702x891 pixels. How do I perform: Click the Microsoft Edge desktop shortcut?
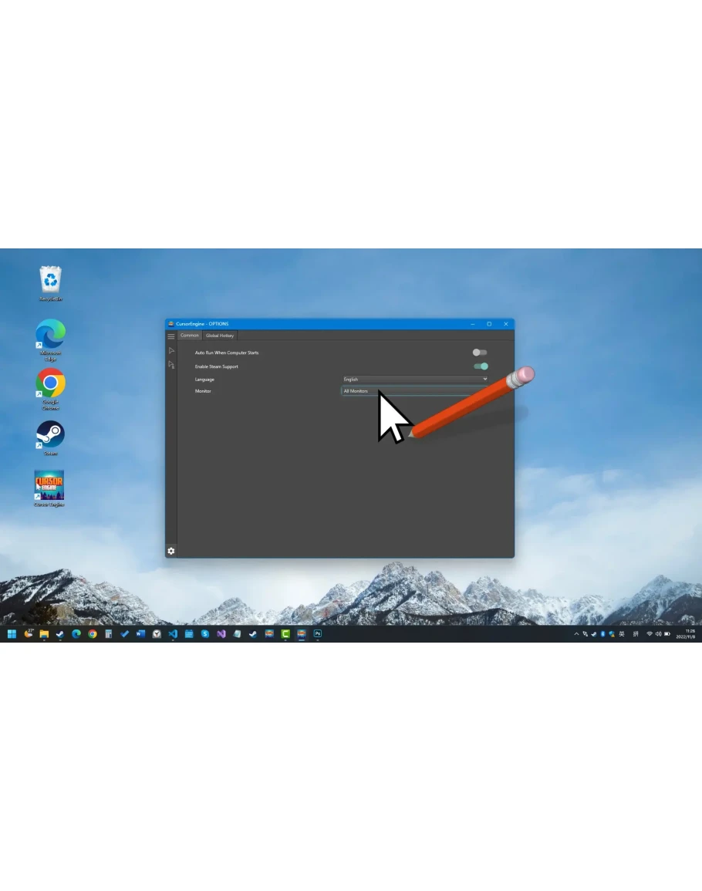[50, 336]
